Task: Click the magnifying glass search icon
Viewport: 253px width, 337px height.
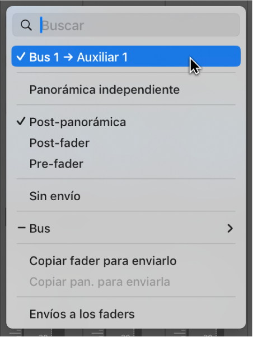Action: pyautogui.click(x=26, y=25)
